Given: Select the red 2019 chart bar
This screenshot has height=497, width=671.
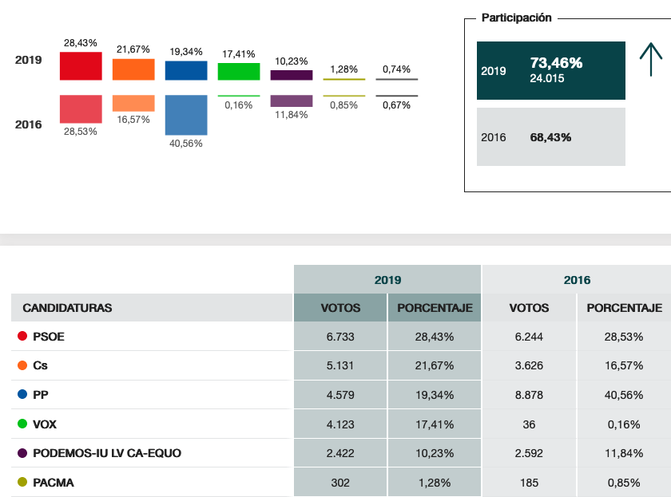Looking at the screenshot, I should [x=81, y=65].
